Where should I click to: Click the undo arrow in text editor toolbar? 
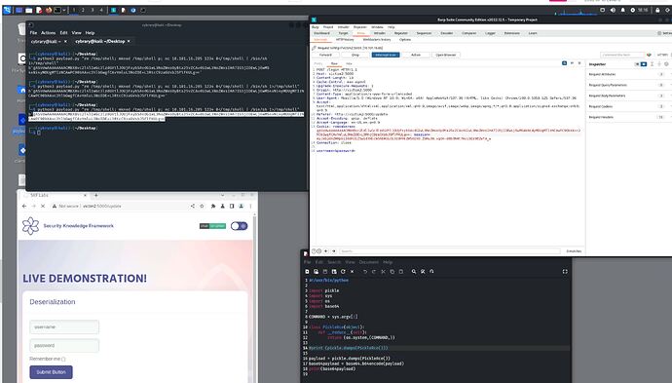point(365,272)
